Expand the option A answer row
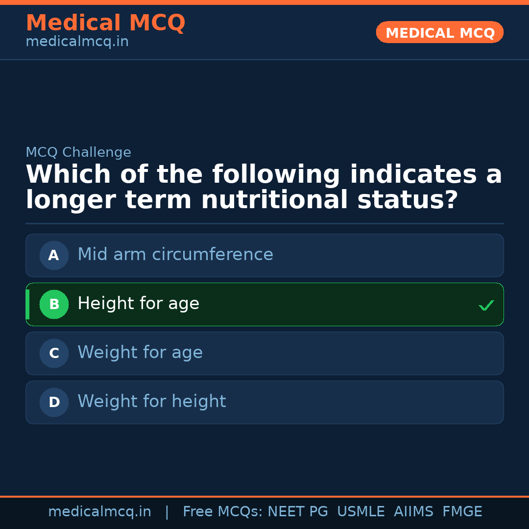Screen dimensions: 529x529 click(264, 255)
